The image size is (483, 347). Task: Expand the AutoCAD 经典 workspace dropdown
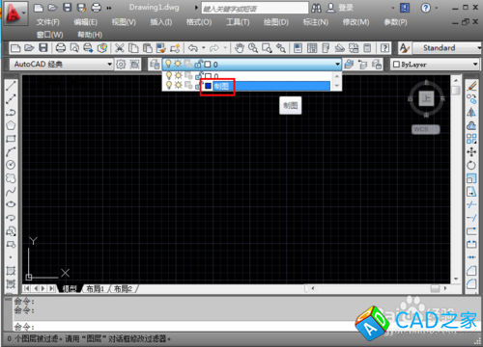pyautogui.click(x=109, y=65)
